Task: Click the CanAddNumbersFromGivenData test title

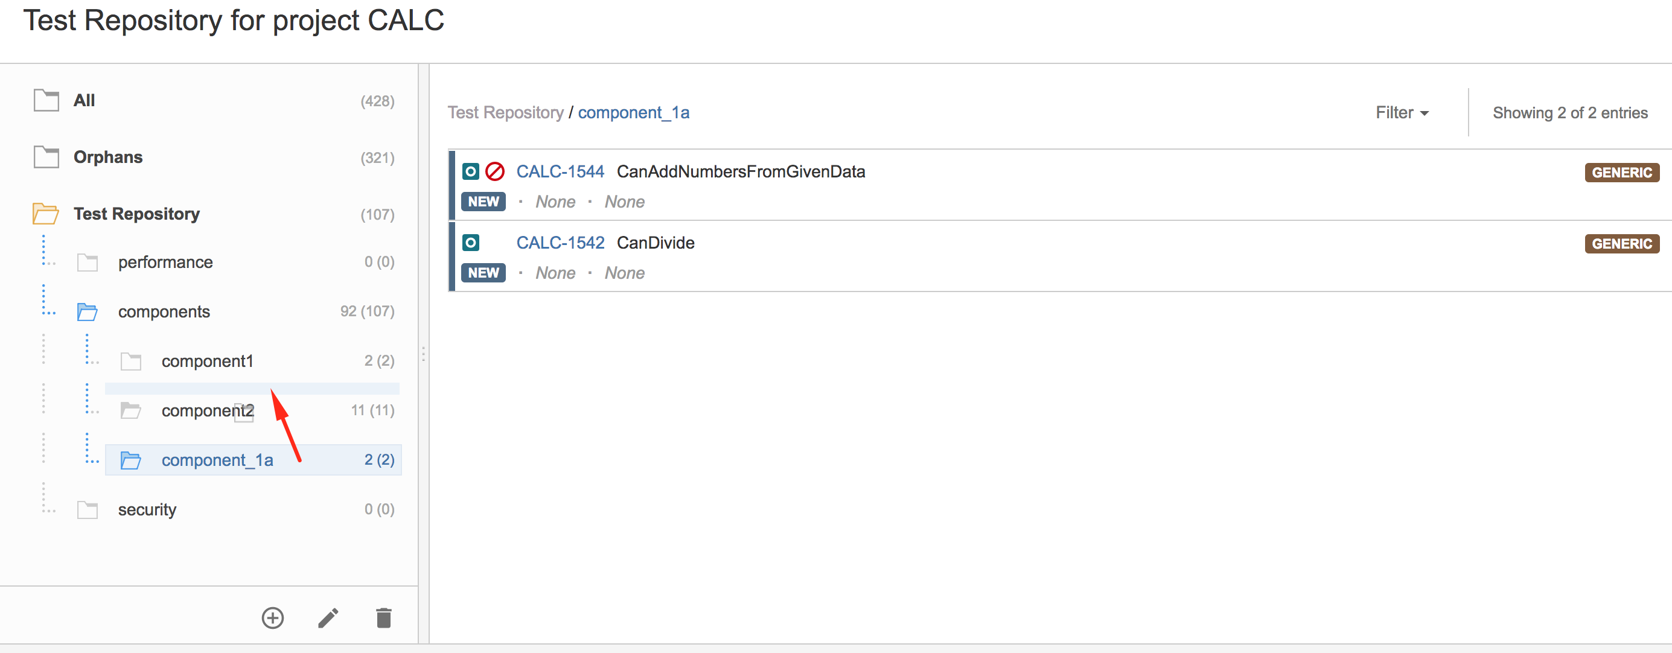Action: [741, 171]
